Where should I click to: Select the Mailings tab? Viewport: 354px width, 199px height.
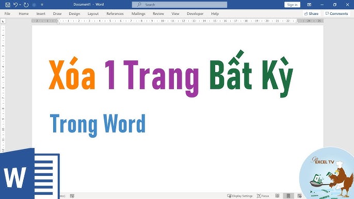pos(138,13)
